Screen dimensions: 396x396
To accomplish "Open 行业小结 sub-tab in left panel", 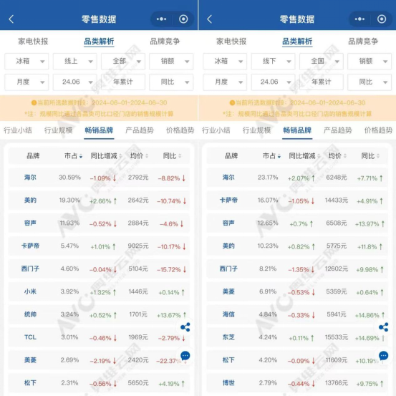I will (18, 130).
